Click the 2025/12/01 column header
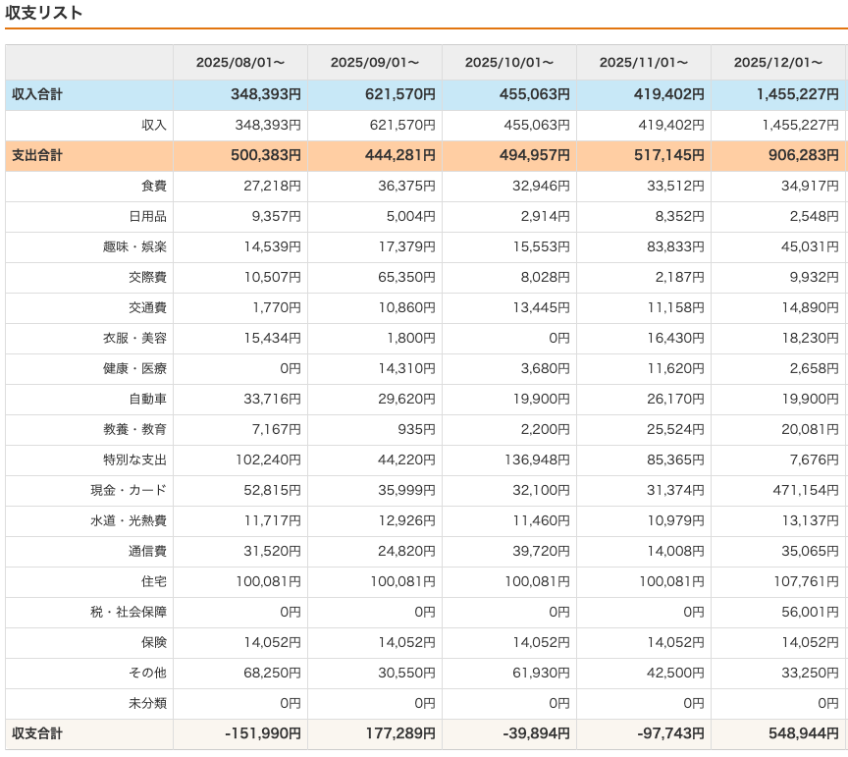This screenshot has width=848, height=757. tap(778, 62)
